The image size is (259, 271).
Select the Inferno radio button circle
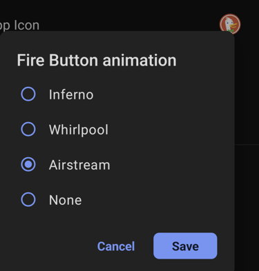[x=28, y=94]
